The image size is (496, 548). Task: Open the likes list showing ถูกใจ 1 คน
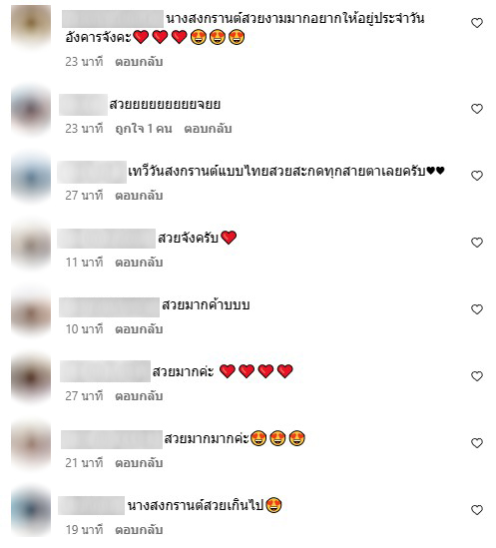(144, 129)
